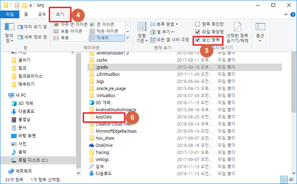Image resolution: width=297 pixels, height=184 pixels.
Task: Open the 파일 file tab
Action: [10, 14]
